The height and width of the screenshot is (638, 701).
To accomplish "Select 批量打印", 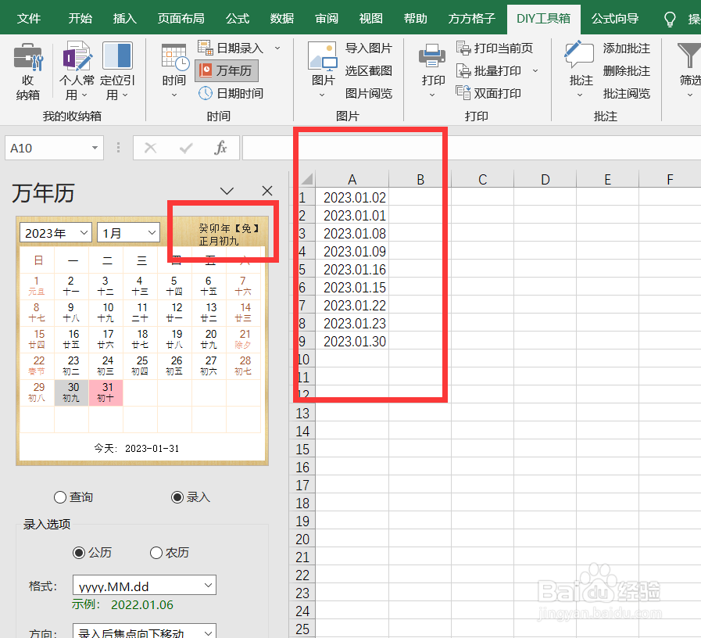I will click(x=489, y=70).
